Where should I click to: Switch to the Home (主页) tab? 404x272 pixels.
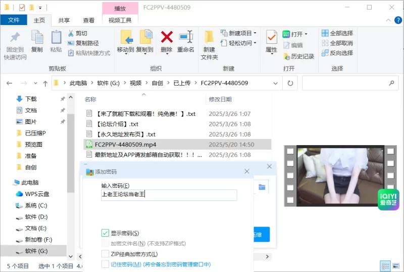click(39, 20)
